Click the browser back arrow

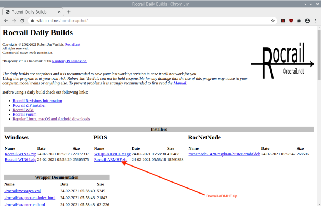coord(6,21)
